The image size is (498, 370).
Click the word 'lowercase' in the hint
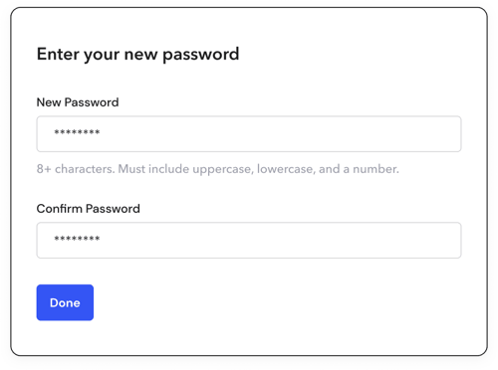click(x=286, y=169)
